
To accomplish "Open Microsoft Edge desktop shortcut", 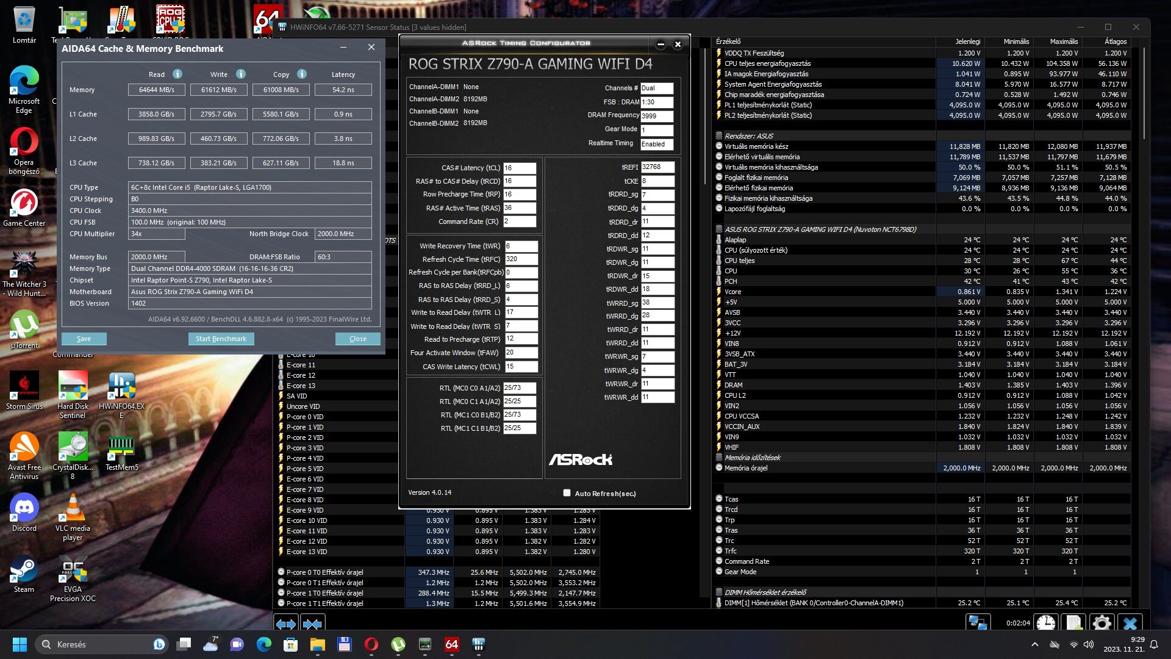I will 24,90.
